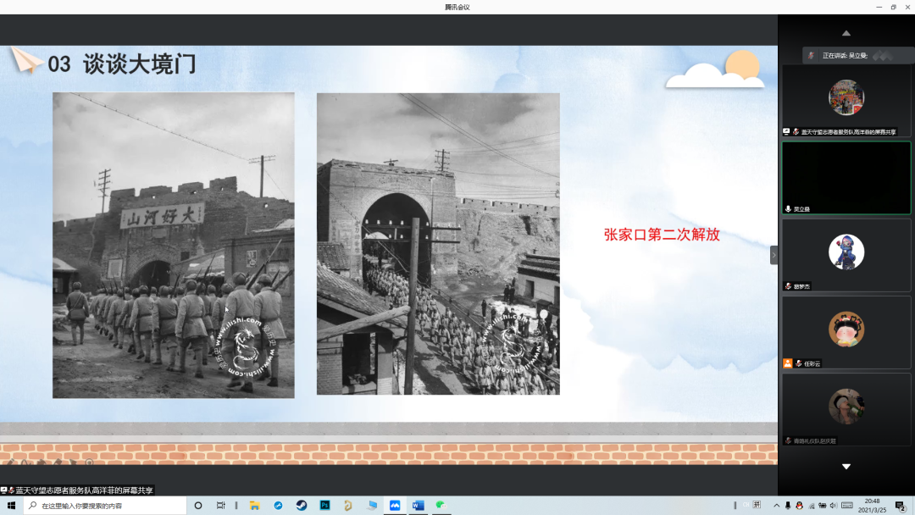Open the notification center
This screenshot has width=915, height=515.
(x=901, y=506)
